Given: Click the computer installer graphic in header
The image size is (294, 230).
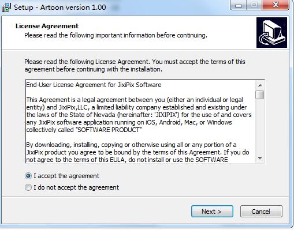Looking at the screenshot, I should point(271,32).
